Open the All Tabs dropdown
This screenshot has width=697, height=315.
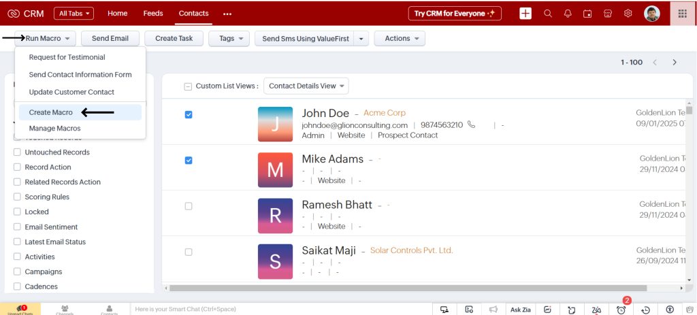[x=74, y=14]
